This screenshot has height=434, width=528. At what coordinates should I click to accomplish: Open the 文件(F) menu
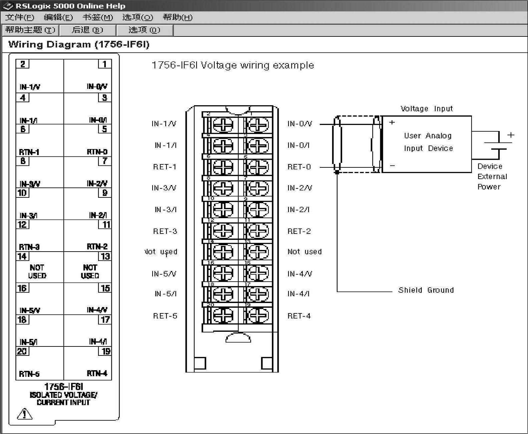[19, 17]
